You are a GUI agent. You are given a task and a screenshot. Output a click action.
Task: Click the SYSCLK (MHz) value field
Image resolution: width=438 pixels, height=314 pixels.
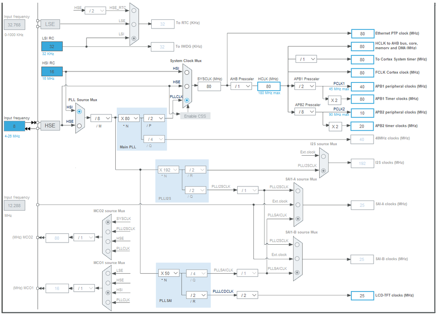(x=209, y=86)
